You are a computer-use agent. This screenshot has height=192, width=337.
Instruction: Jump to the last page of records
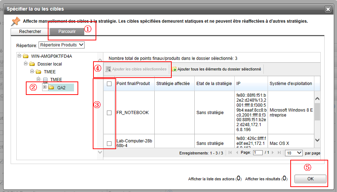tap(279, 153)
